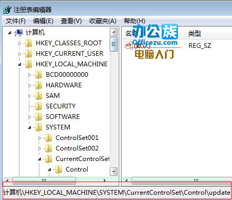The image size is (232, 200).
Task: Click tree pane scroll up arrow
Action: click(114, 32)
